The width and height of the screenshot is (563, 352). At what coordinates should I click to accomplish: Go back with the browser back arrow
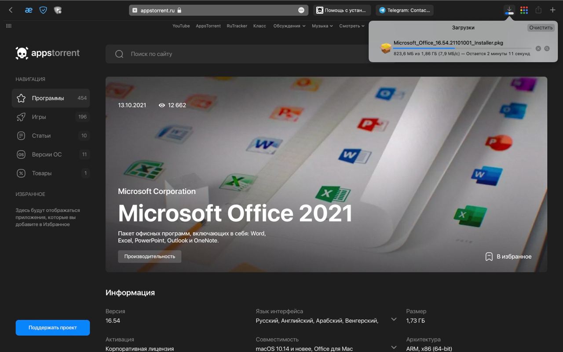(x=11, y=10)
